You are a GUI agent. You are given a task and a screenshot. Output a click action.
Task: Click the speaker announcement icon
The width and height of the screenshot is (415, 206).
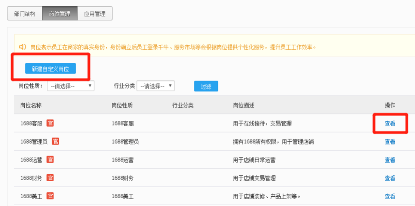point(22,47)
